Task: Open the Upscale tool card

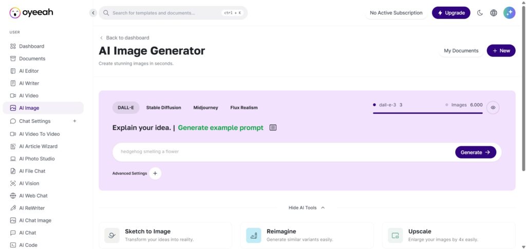Action: [449, 235]
